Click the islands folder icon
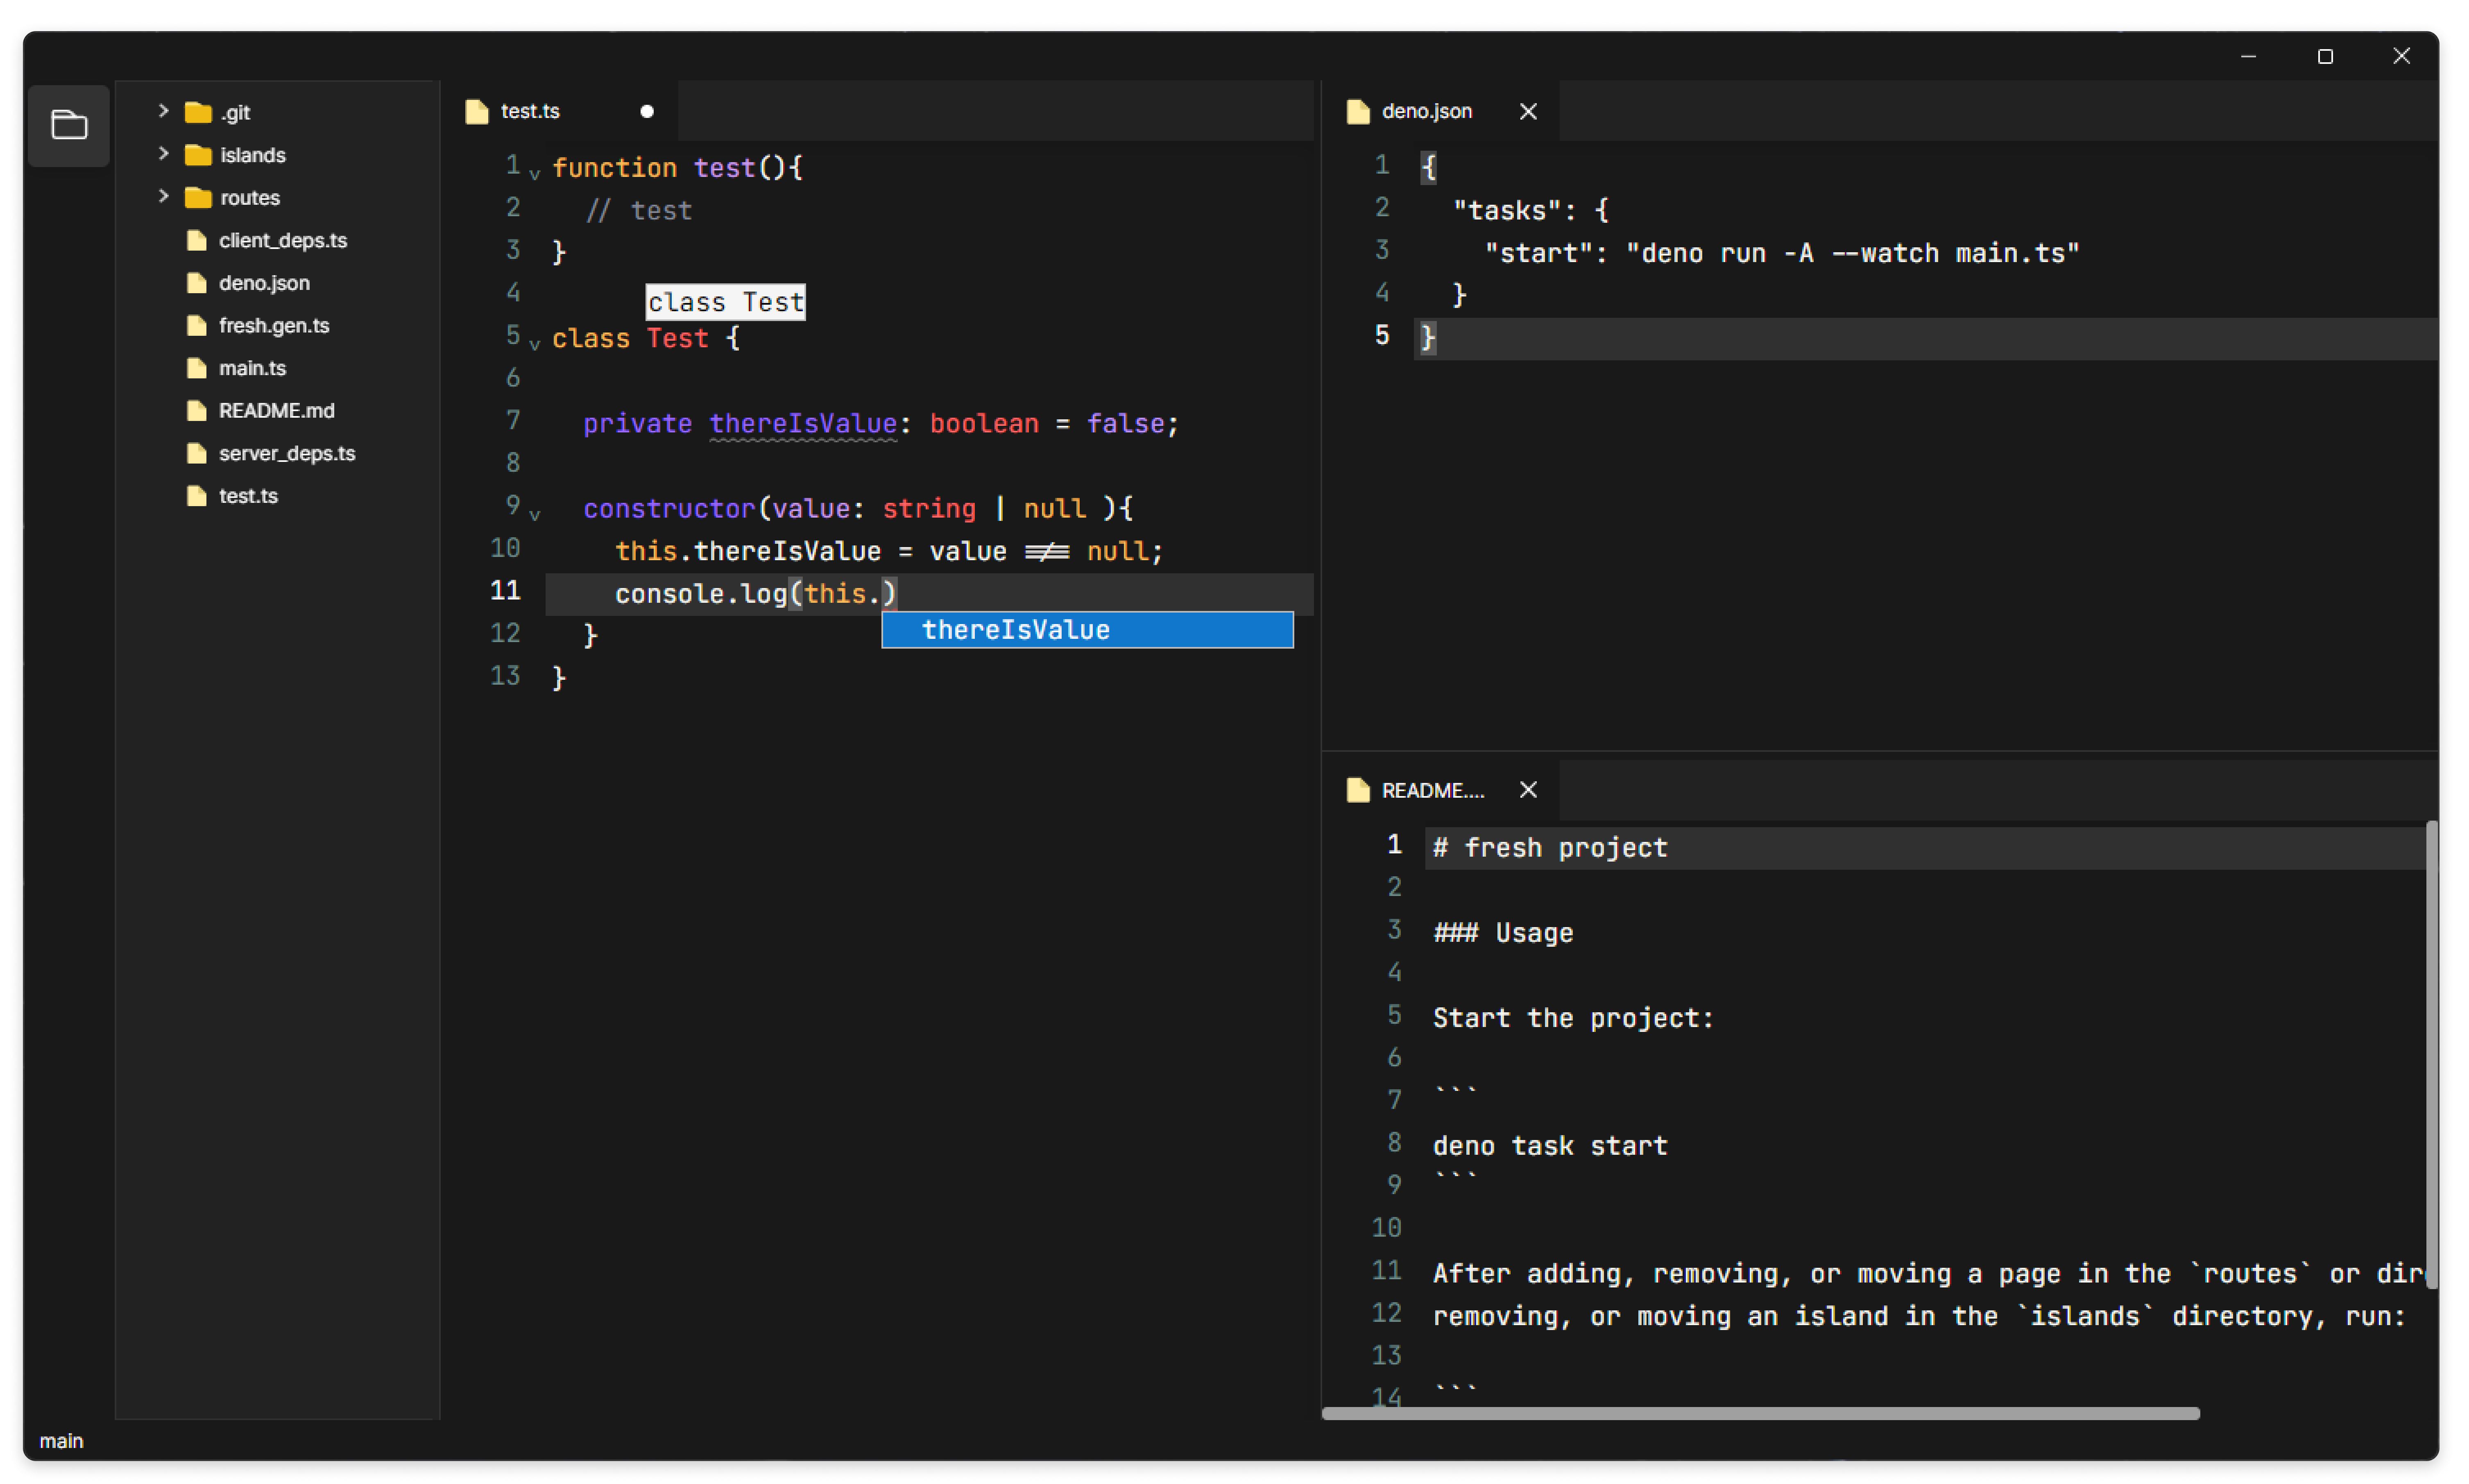This screenshot has width=2469, height=1484. click(198, 155)
